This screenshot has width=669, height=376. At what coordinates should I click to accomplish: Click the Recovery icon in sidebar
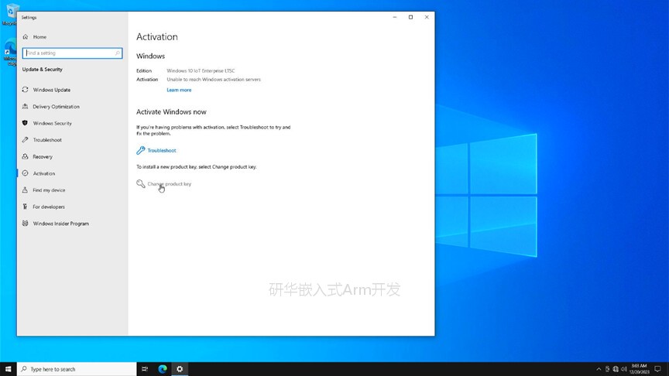[x=26, y=156]
